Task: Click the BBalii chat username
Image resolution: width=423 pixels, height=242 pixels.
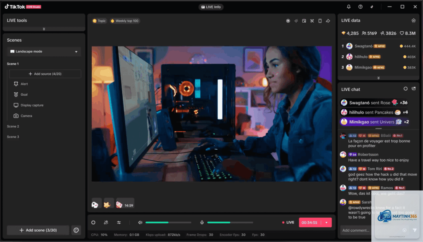Action: pyautogui.click(x=385, y=135)
